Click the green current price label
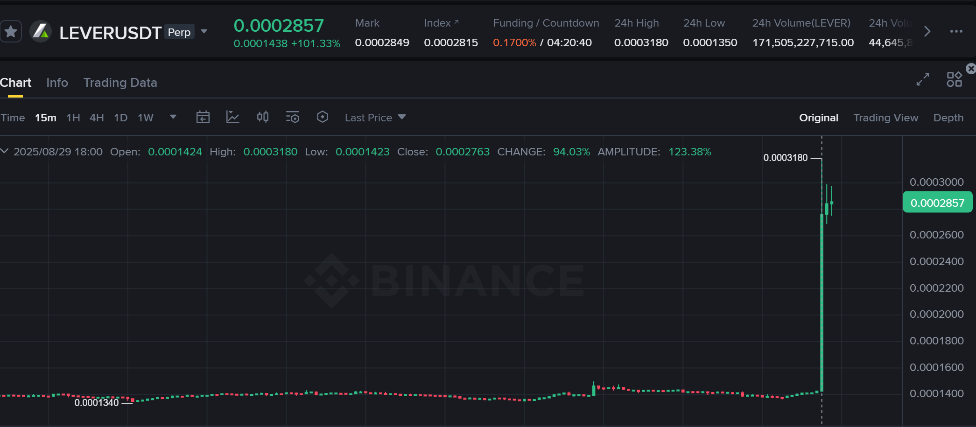Viewport: 976px width, 427px height. 937,202
